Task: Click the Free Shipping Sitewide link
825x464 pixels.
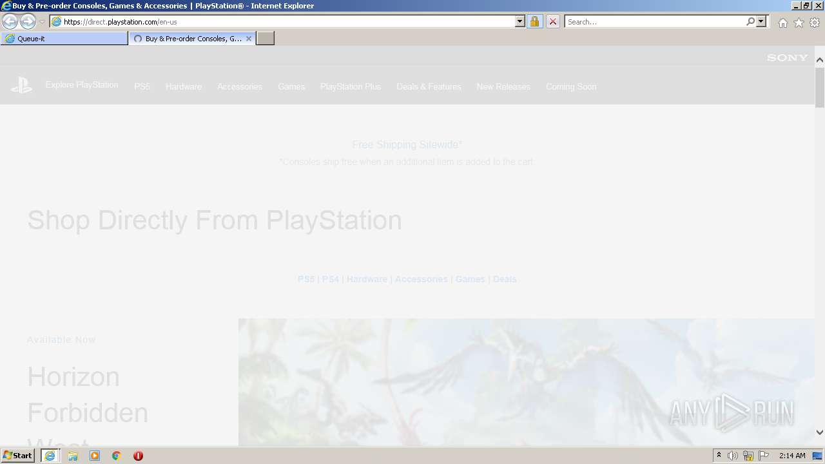Action: (407, 145)
